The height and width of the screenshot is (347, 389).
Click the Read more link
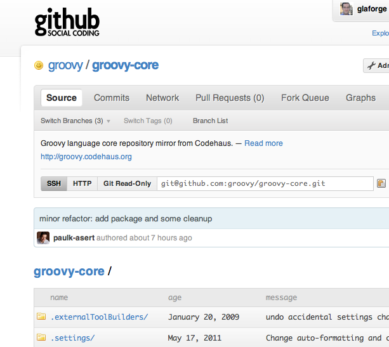click(263, 143)
